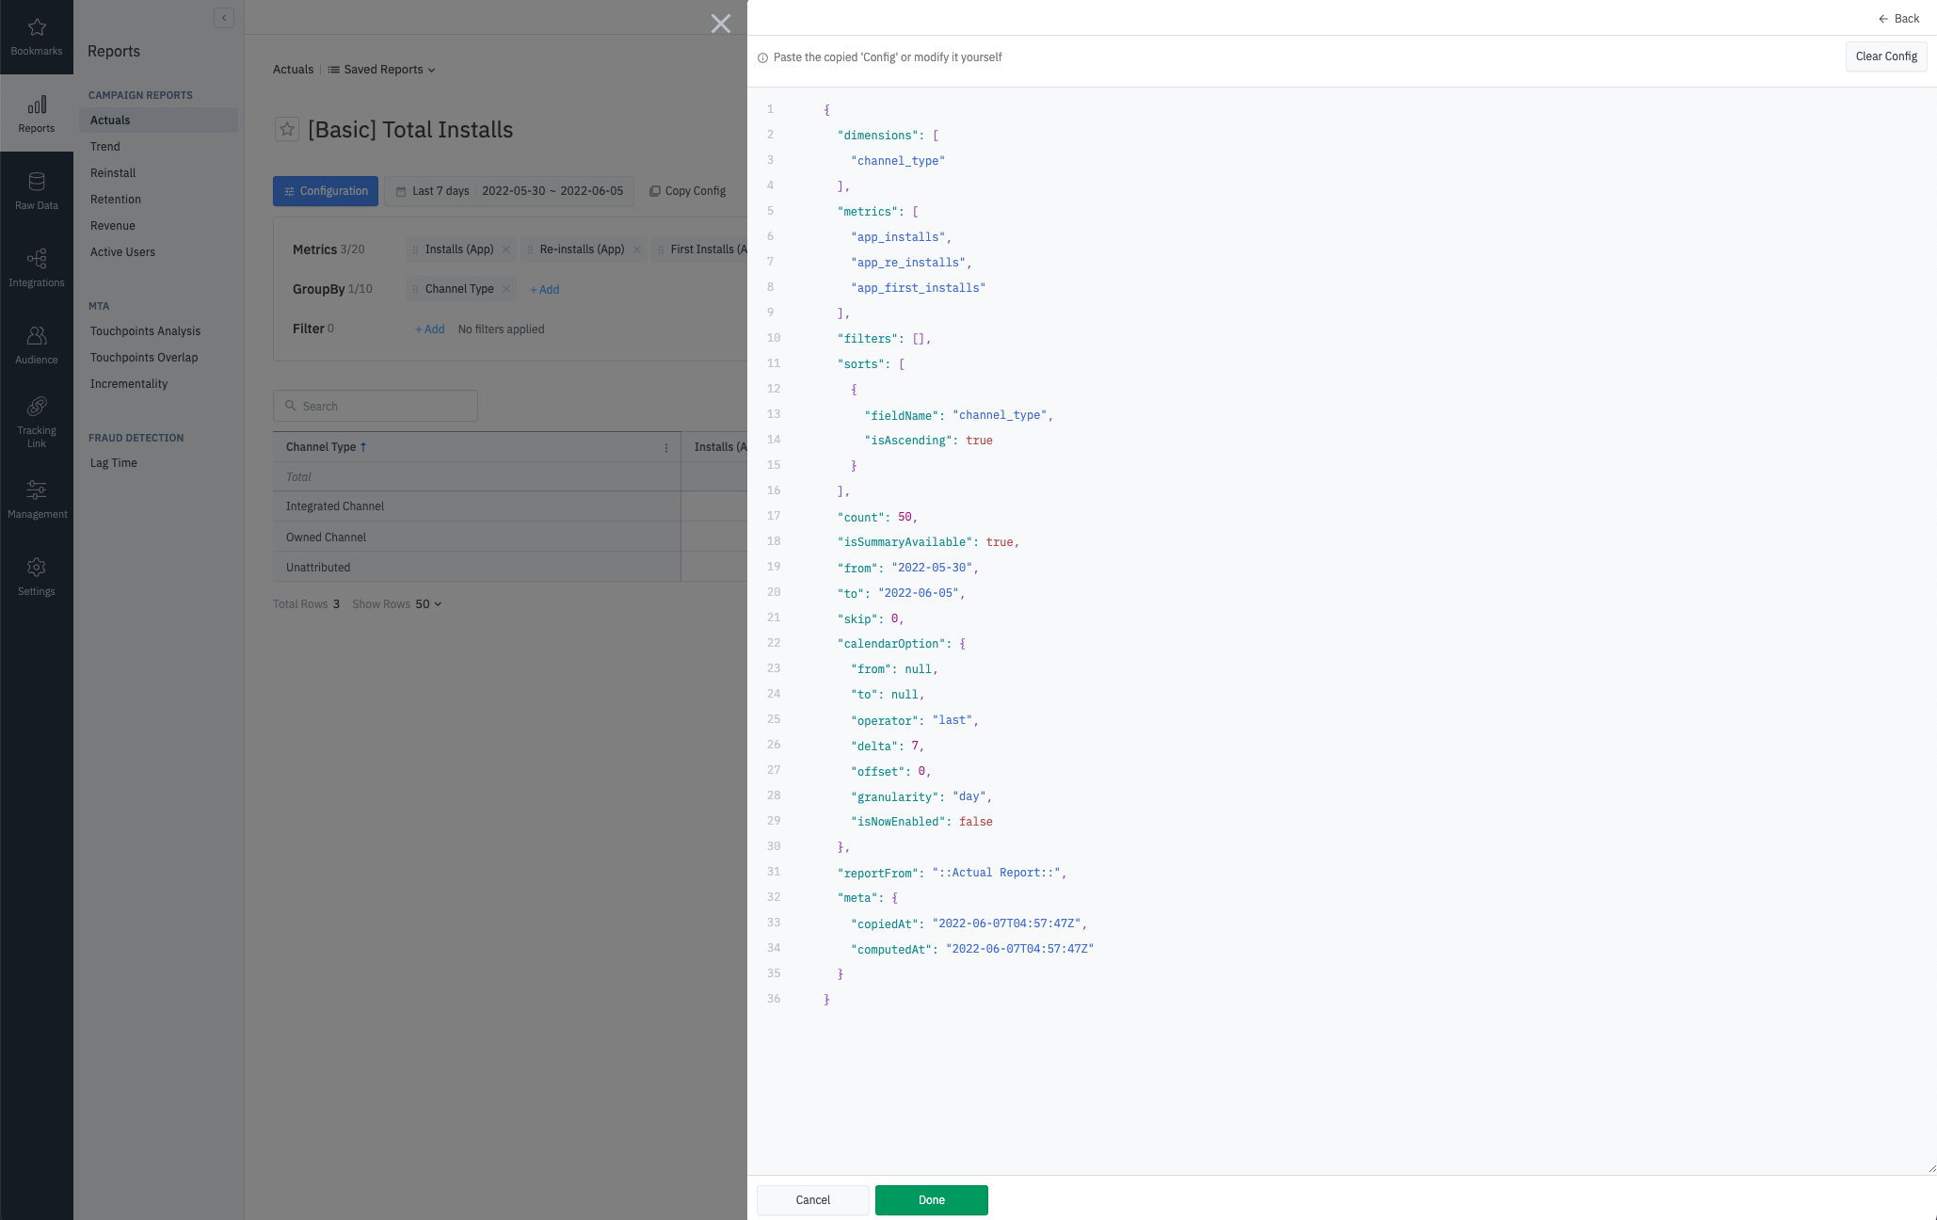Open the Channel Type column options menu
1937x1220 pixels.
pyautogui.click(x=666, y=448)
